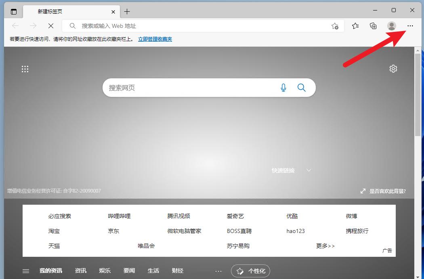Open the 立即管理收藏夹 link

155,39
